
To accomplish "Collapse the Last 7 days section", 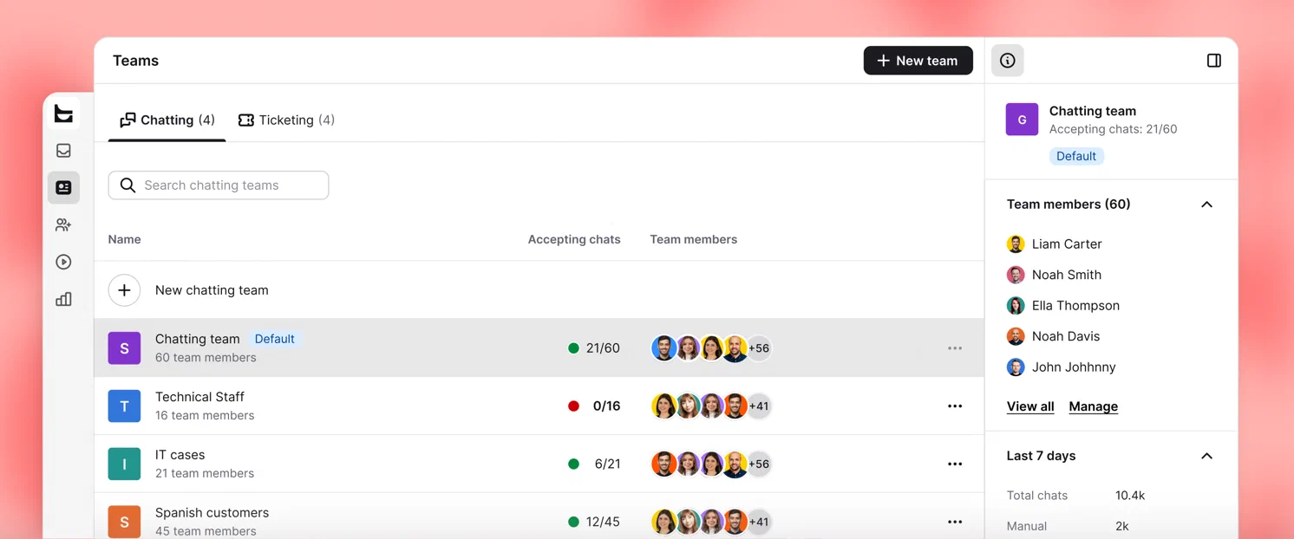I will click(x=1206, y=456).
